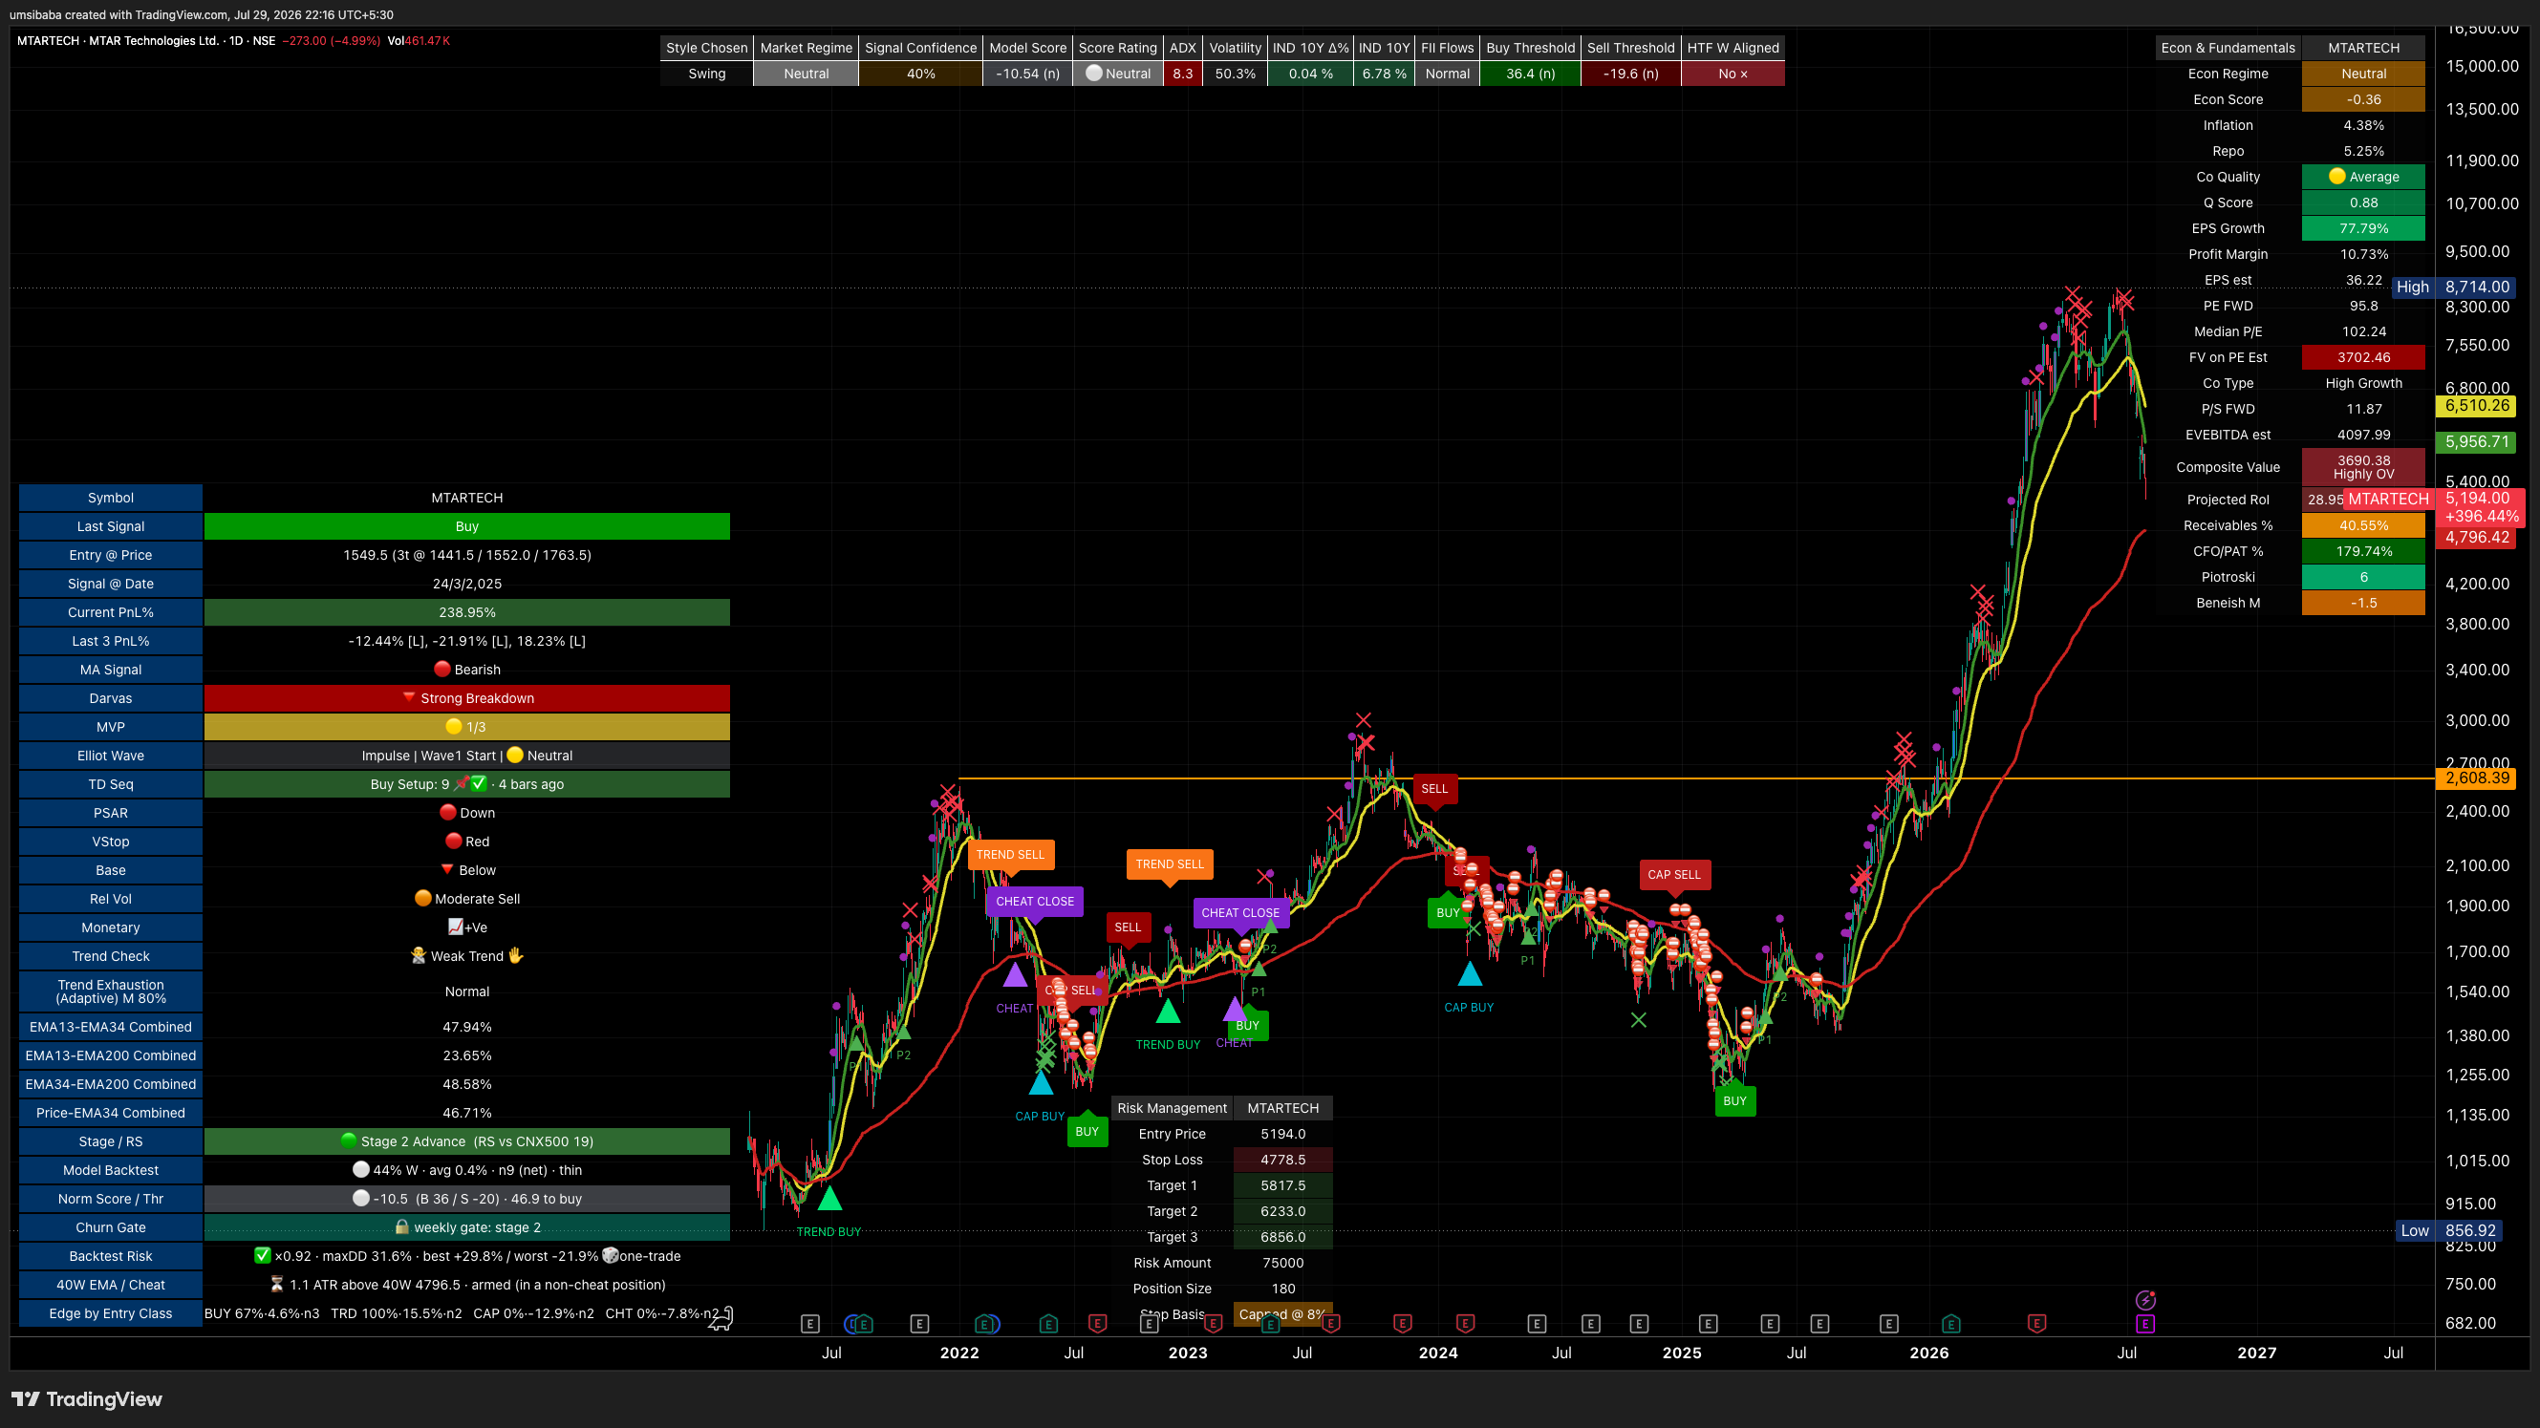The width and height of the screenshot is (2540, 1428).
Task: Select the magenta E earnings marker
Action: tap(2145, 1324)
